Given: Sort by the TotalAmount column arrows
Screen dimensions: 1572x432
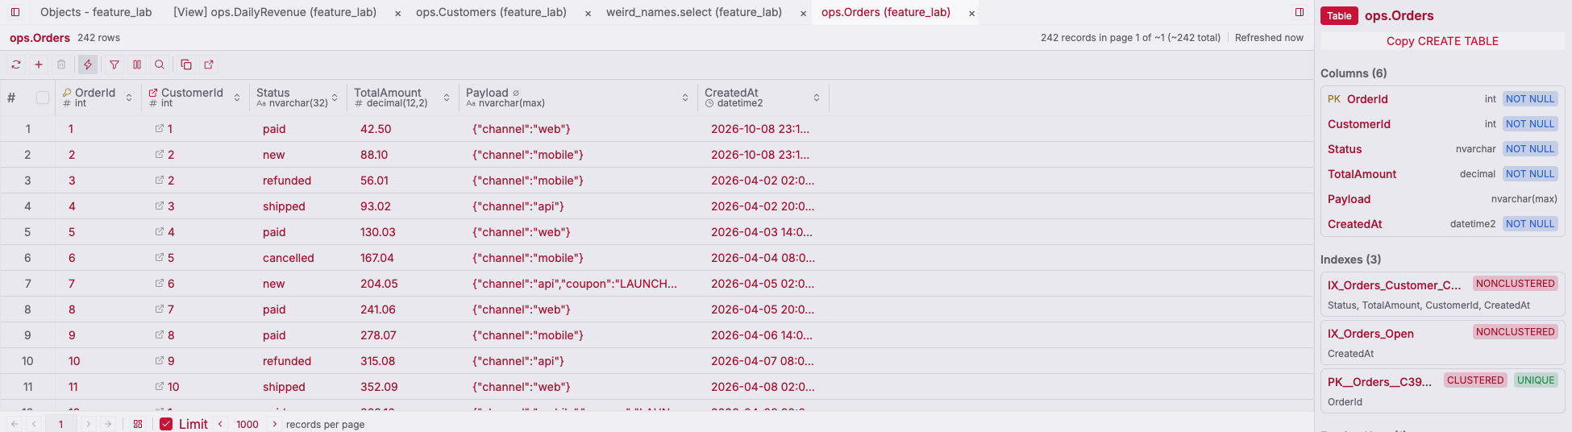Looking at the screenshot, I should 447,98.
